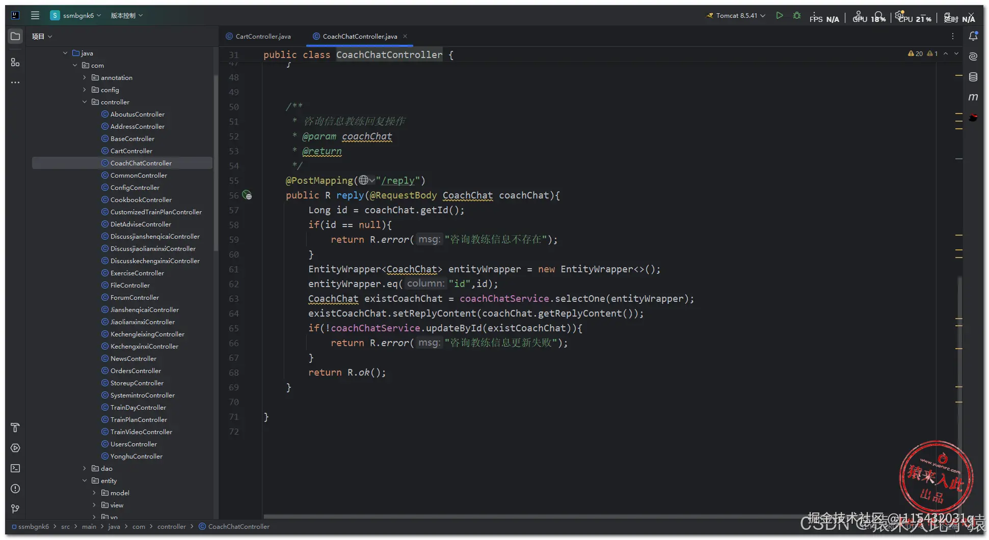Open OrdersController in the project tree

[x=136, y=371]
